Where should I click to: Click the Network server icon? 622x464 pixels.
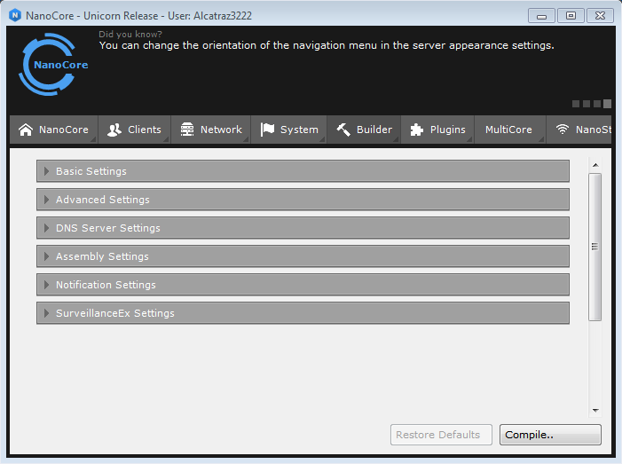(187, 130)
